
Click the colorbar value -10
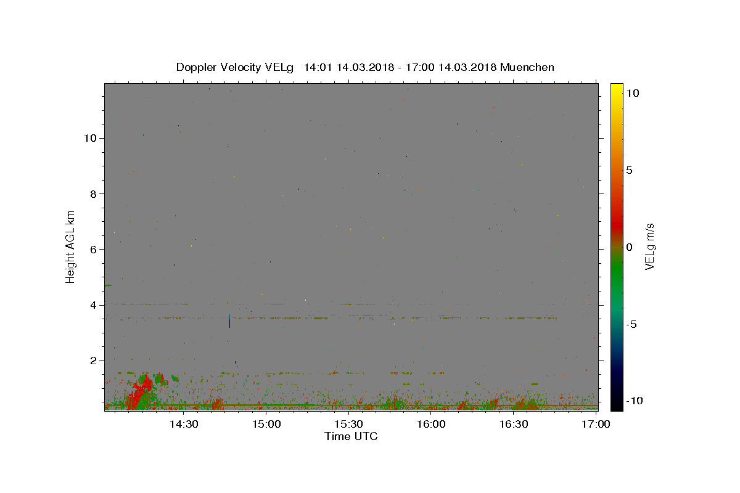[633, 401]
